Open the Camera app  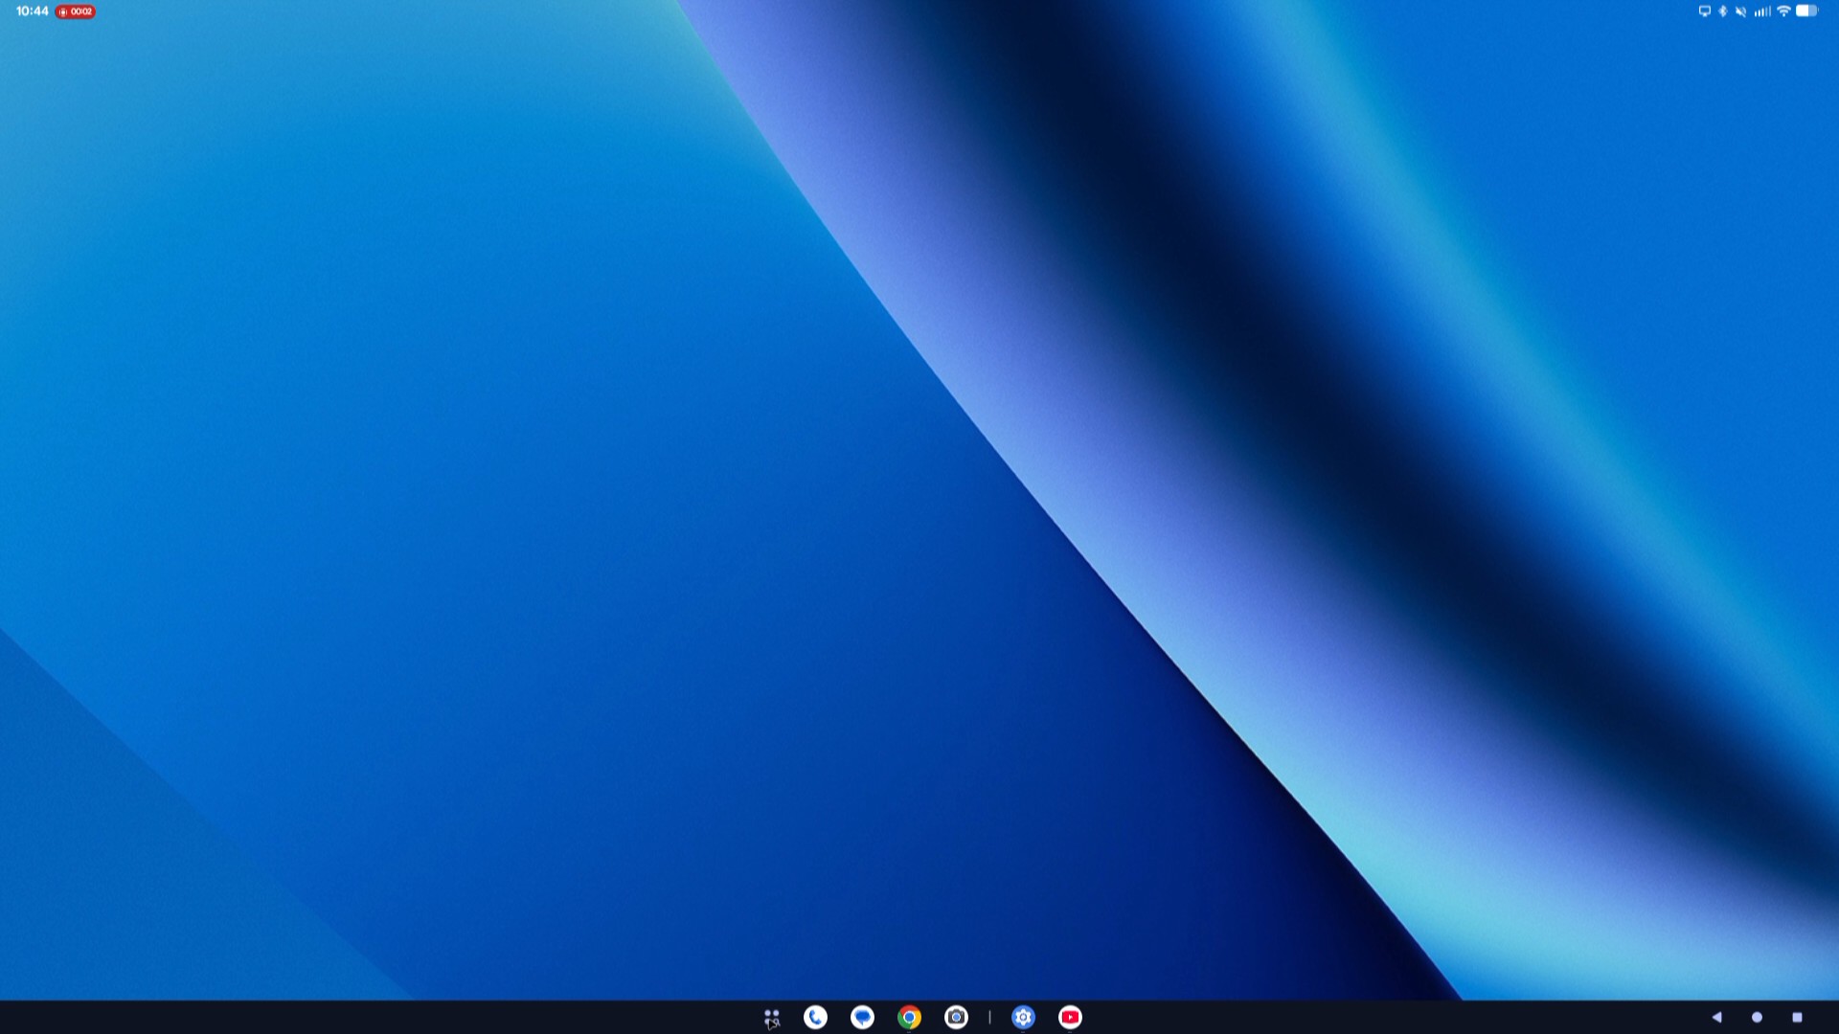tap(956, 1018)
